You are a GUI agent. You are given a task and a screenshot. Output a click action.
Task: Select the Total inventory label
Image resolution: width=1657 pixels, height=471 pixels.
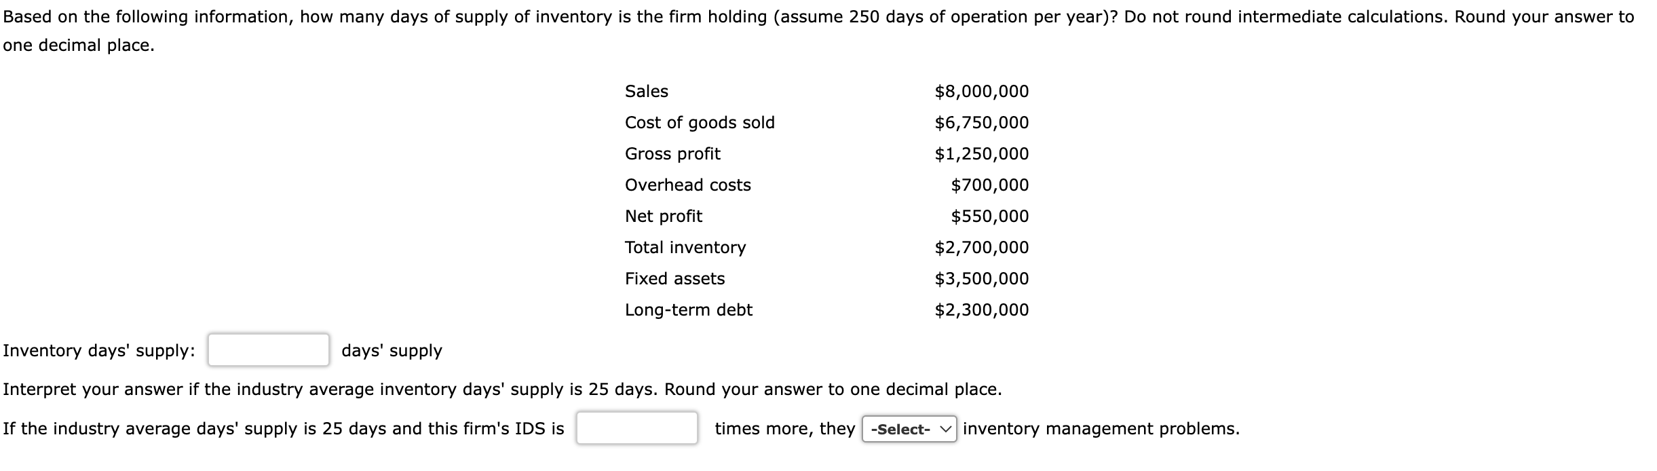point(685,247)
